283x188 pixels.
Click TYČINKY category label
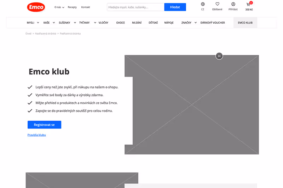point(85,23)
